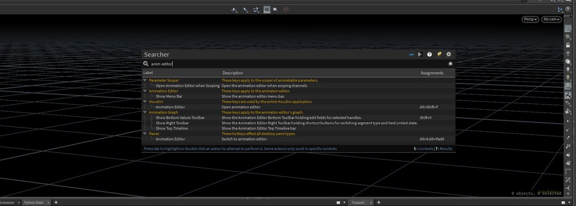576x206 pixels.
Task: Click the highlighted icon in viewport top toolbar
Action: [x=266, y=9]
